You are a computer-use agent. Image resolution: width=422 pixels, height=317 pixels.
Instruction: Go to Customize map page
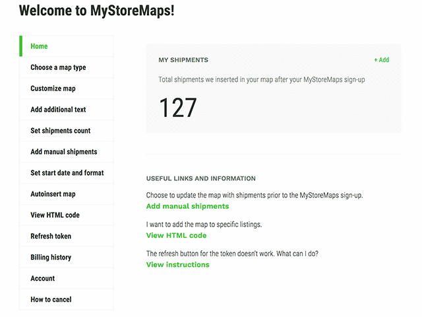coord(53,88)
